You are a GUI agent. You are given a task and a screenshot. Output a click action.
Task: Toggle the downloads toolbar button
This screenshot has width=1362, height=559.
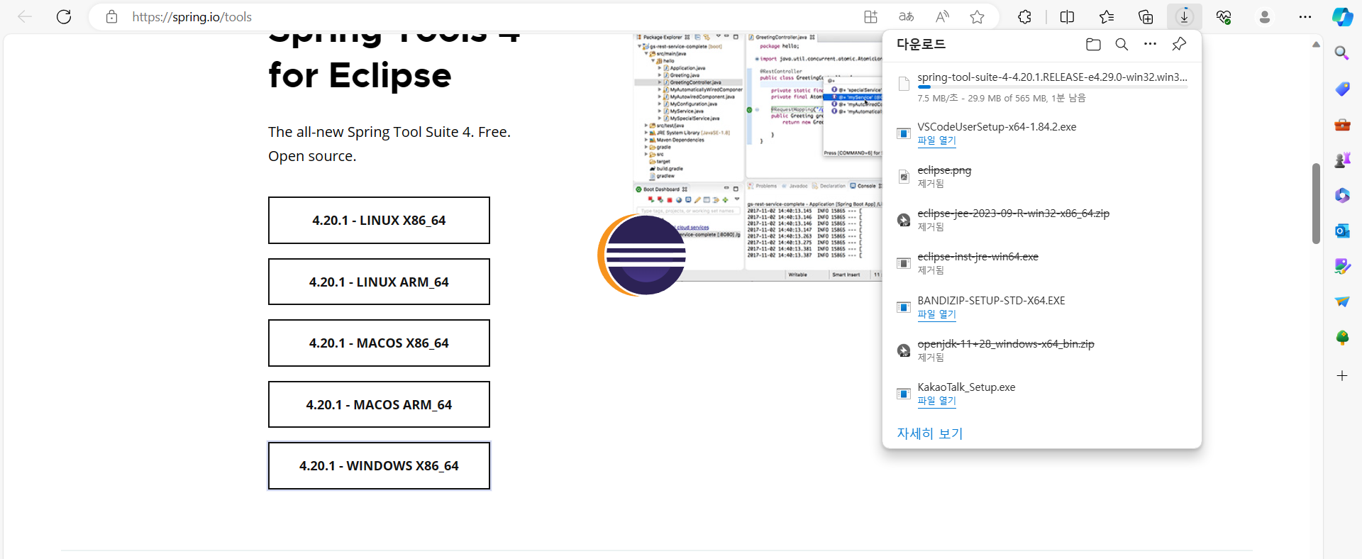click(1185, 17)
